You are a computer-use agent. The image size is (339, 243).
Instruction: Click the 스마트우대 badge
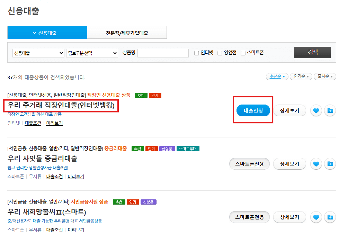[188, 149]
